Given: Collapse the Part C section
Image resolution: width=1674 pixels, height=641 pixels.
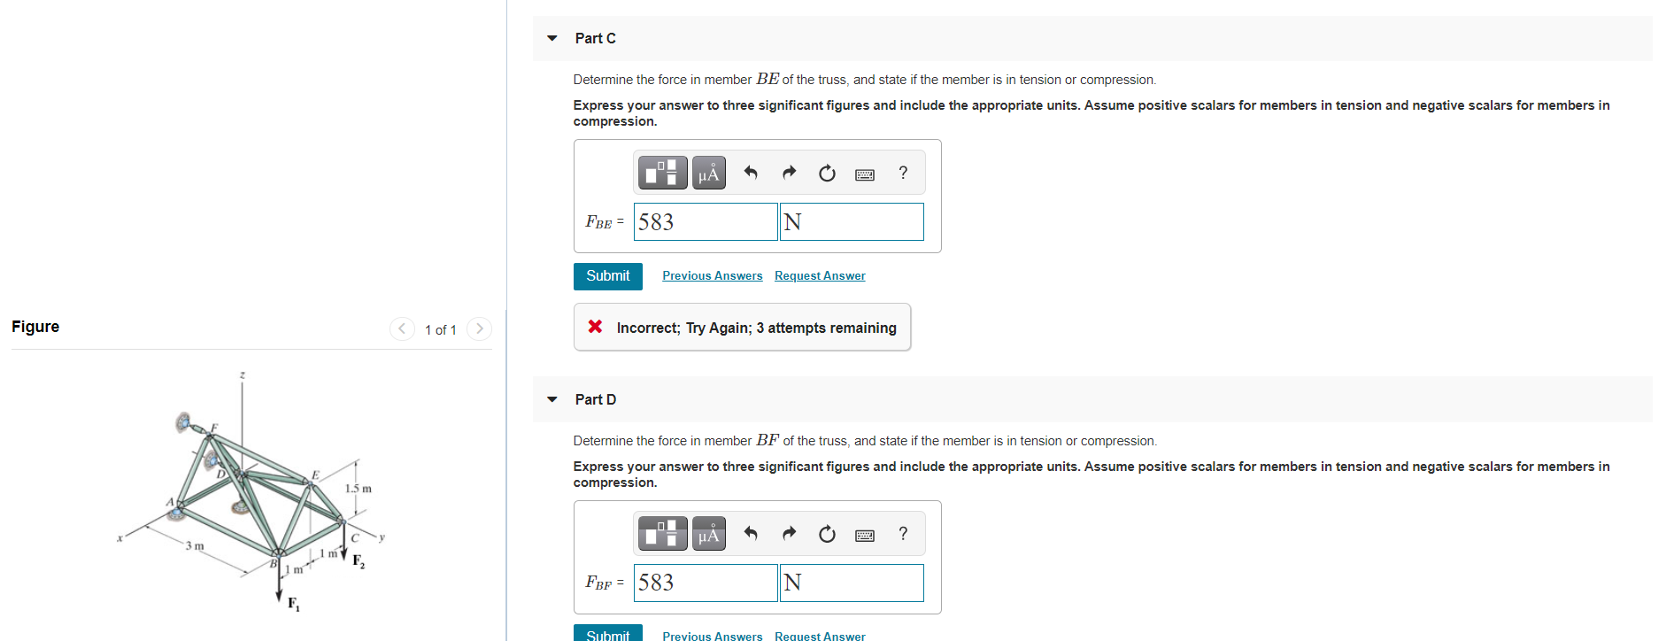Looking at the screenshot, I should 551,38.
